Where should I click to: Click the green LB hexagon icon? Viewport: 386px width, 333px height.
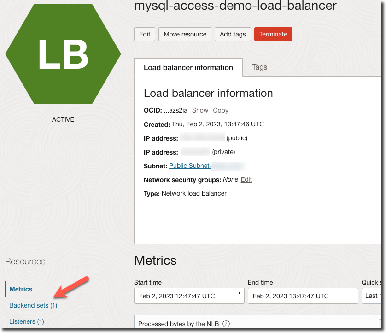(x=63, y=54)
